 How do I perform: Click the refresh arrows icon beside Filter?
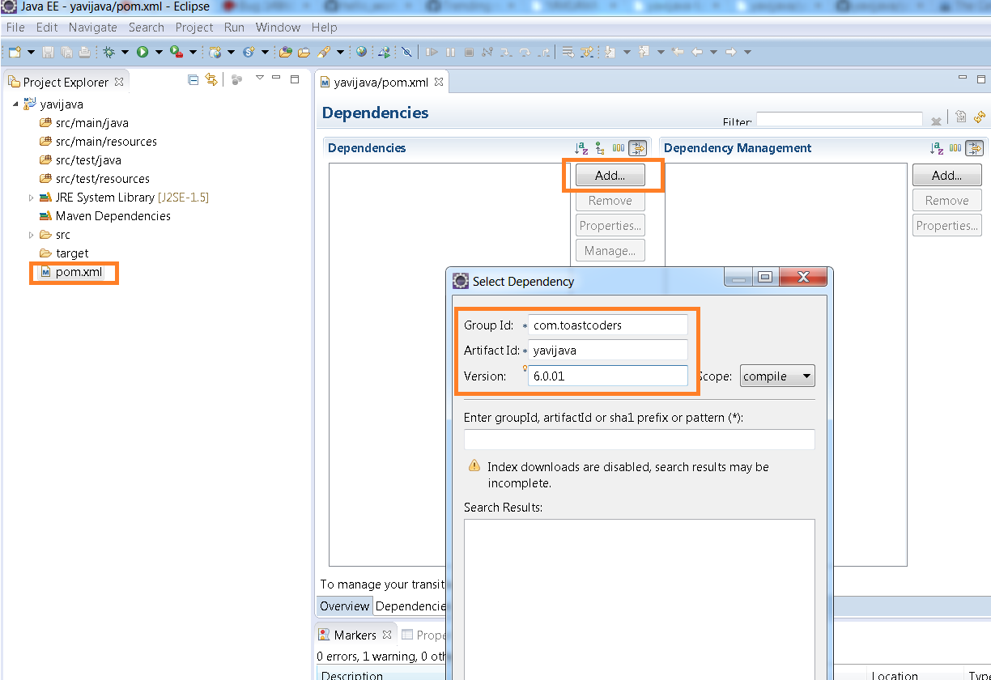tap(979, 117)
